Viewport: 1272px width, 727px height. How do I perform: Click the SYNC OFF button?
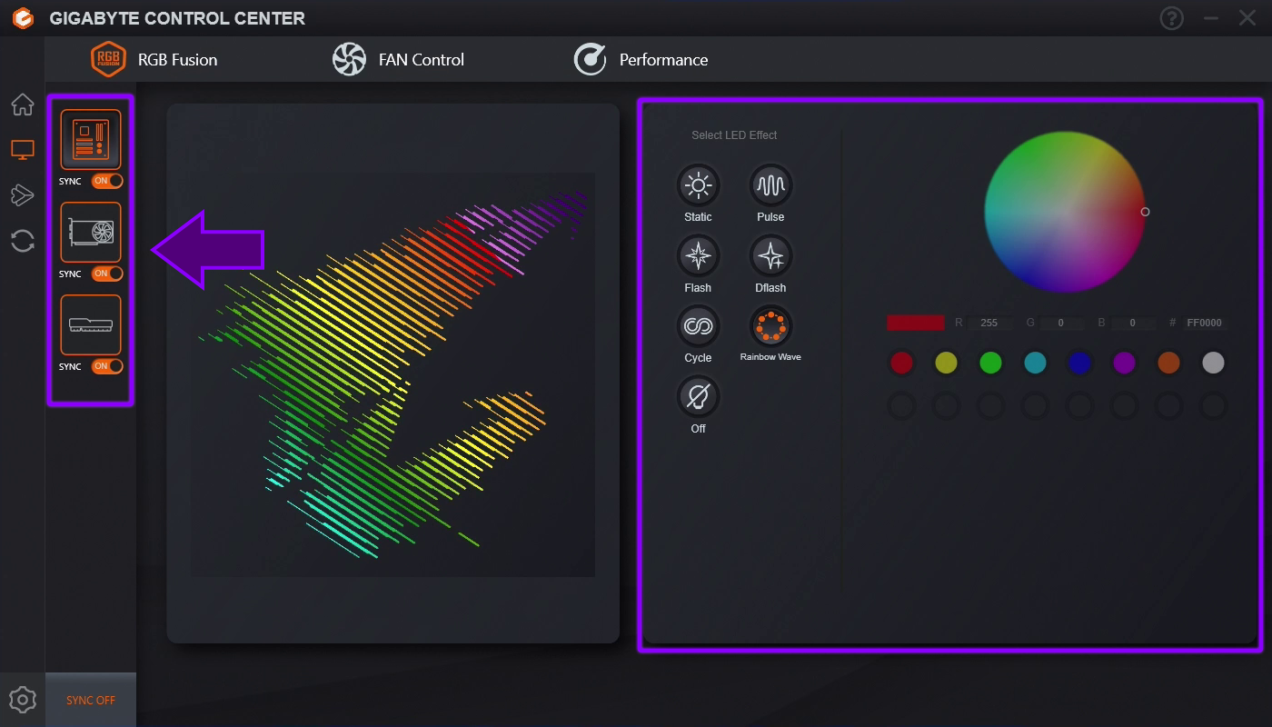click(91, 700)
